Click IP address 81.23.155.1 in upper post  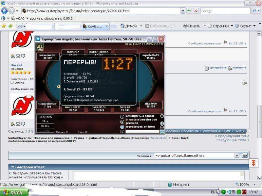tap(237, 43)
